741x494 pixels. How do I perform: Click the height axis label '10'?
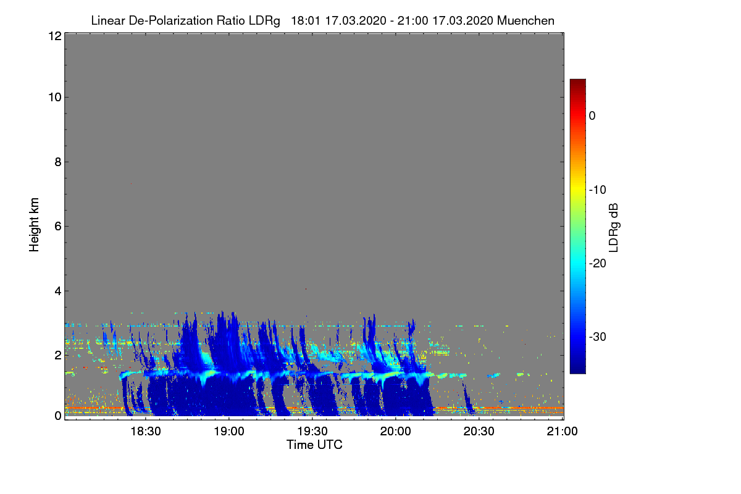[54, 97]
